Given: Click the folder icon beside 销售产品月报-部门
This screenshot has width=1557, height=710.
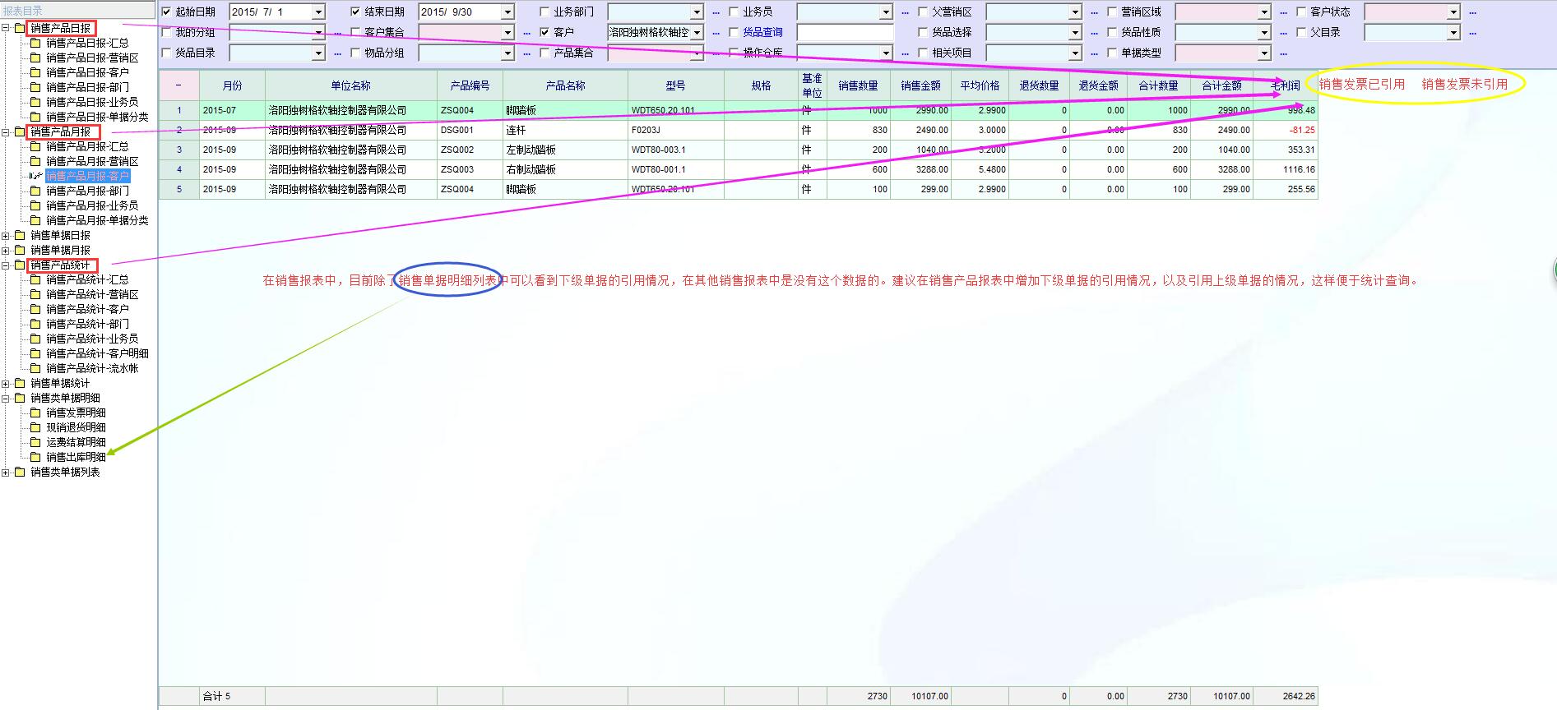Looking at the screenshot, I should 35,191.
